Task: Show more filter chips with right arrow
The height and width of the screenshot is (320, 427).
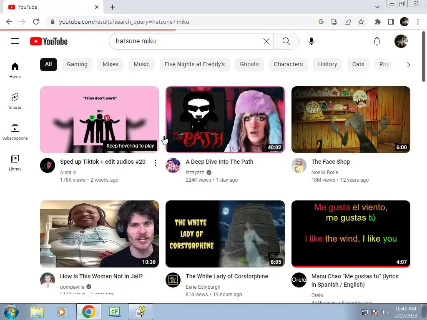Action: [x=409, y=65]
